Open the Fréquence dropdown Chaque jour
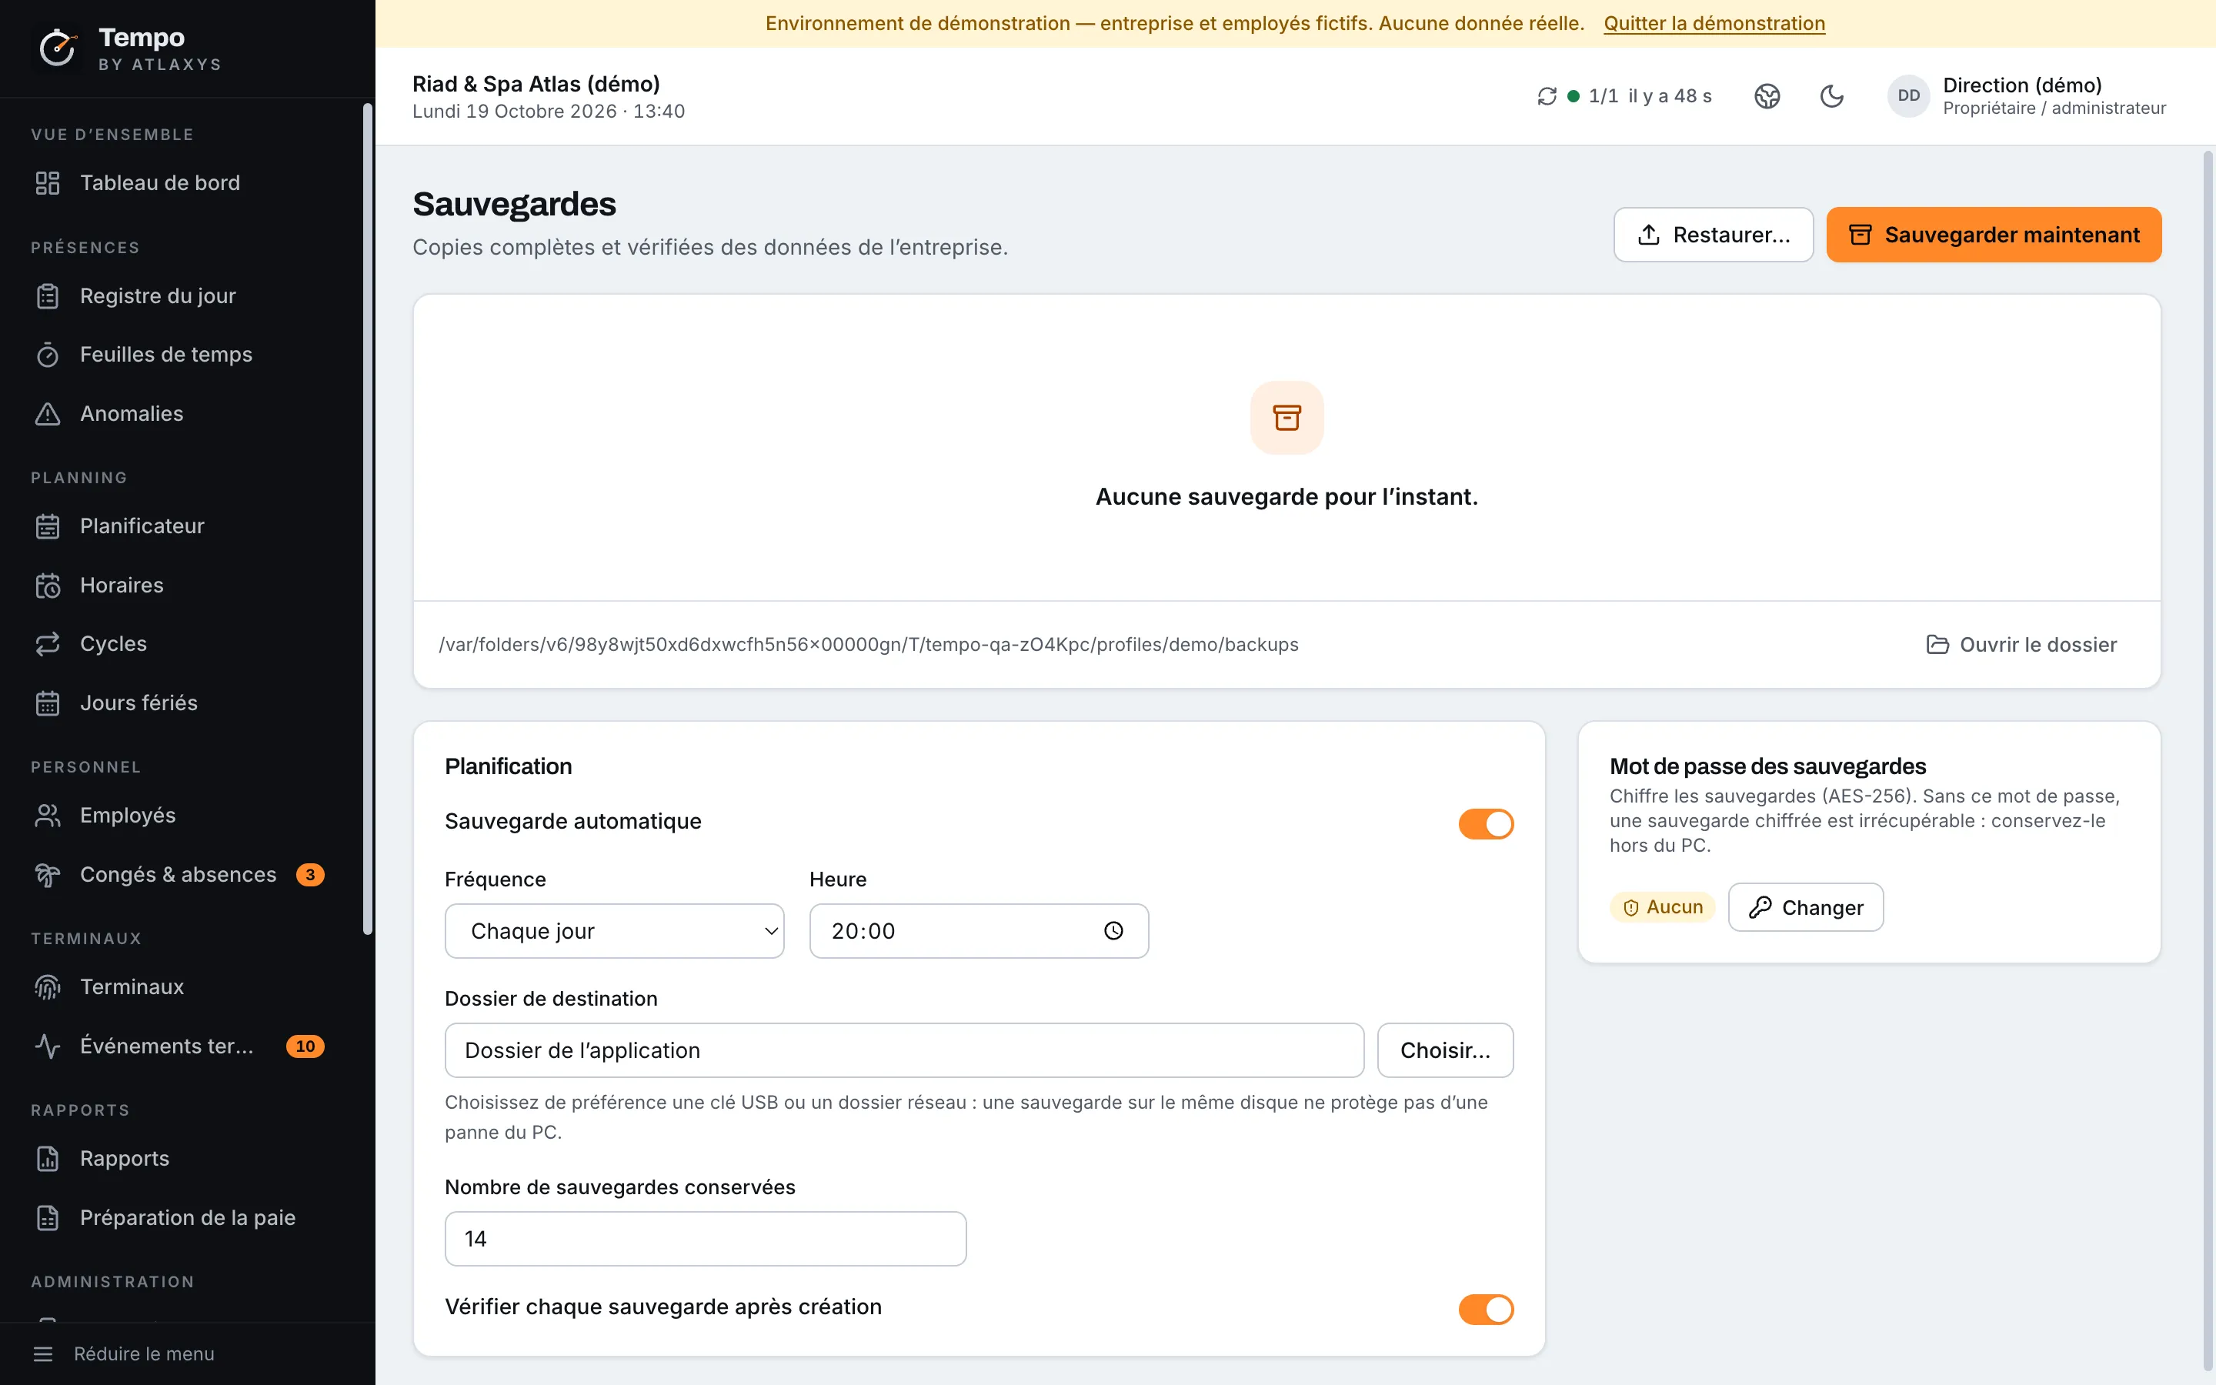Image resolution: width=2216 pixels, height=1385 pixels. coord(615,931)
